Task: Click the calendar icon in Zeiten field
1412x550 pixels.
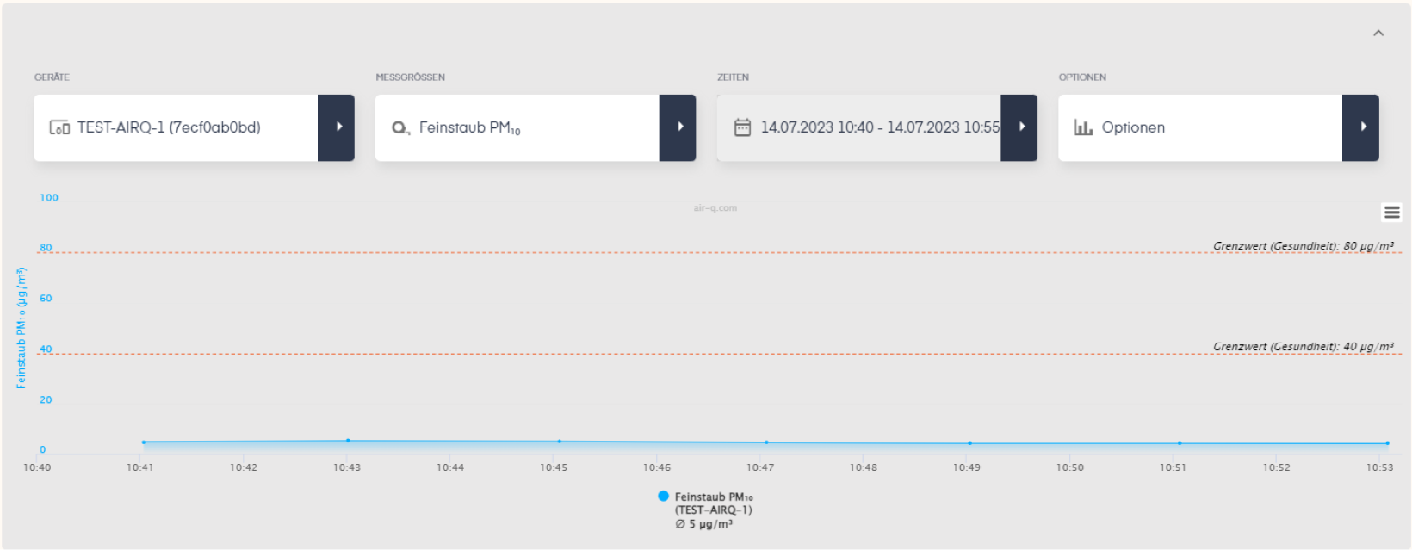Action: click(x=742, y=127)
